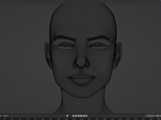The width and height of the screenshot is (161, 120).
Task: Click frame 220 on timeline ruler
Action: click(151, 119)
